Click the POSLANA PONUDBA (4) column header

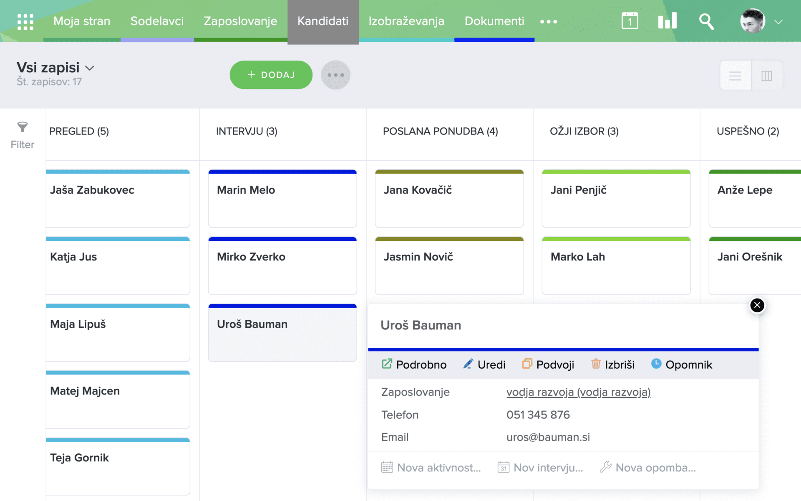(x=441, y=131)
